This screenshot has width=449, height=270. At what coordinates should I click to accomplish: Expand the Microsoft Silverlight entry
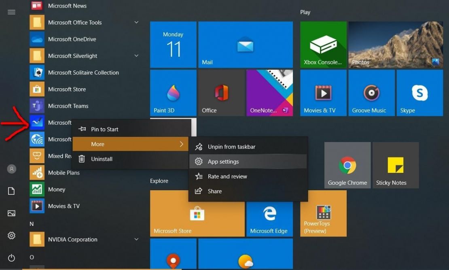137,55
